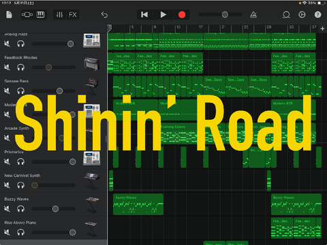Open My Songs document browser
Image resolution: width=327 pixels, height=245 pixels.
click(9, 15)
